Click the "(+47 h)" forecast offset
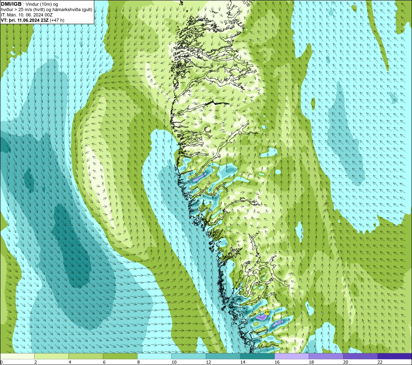This screenshot has height=365, width=412. click(x=57, y=20)
